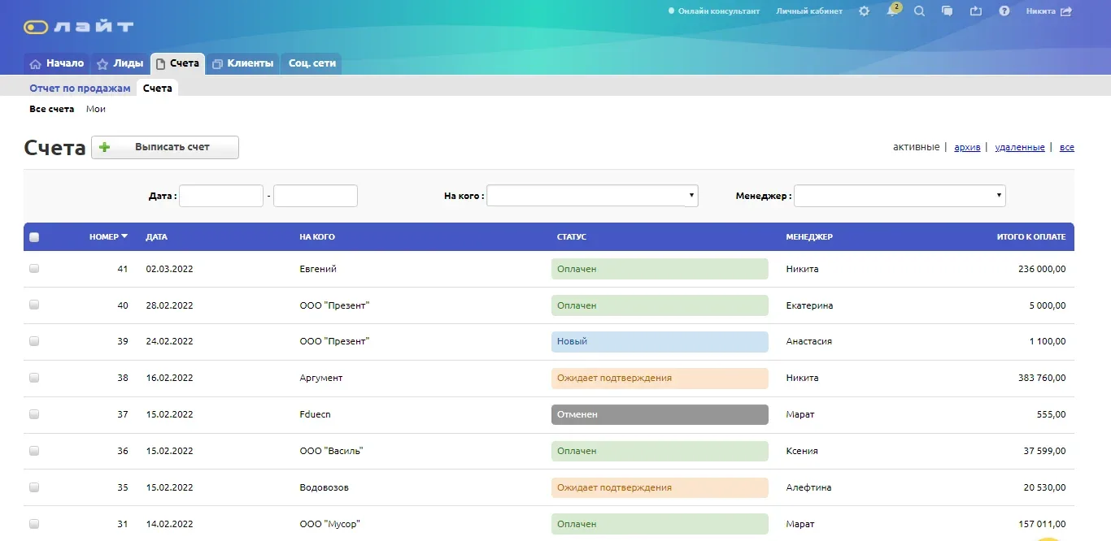Viewport: 1111px width, 541px height.
Task: Click the magnifier search icon
Action: [x=919, y=11]
